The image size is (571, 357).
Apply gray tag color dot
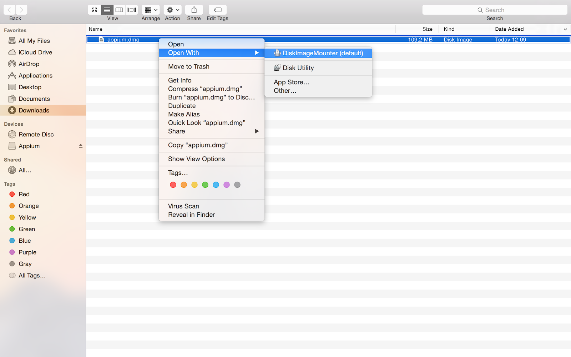coord(237,185)
